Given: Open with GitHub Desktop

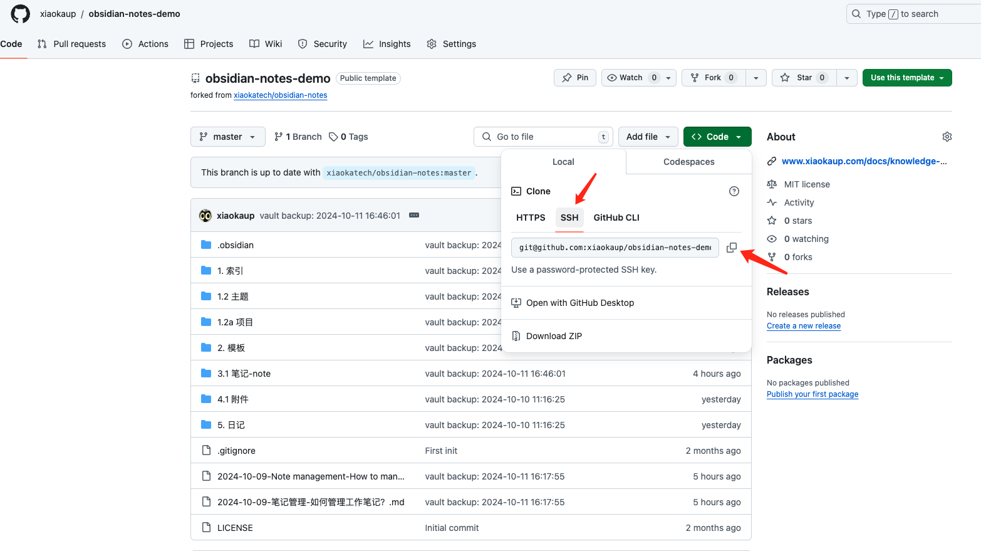Looking at the screenshot, I should point(573,303).
